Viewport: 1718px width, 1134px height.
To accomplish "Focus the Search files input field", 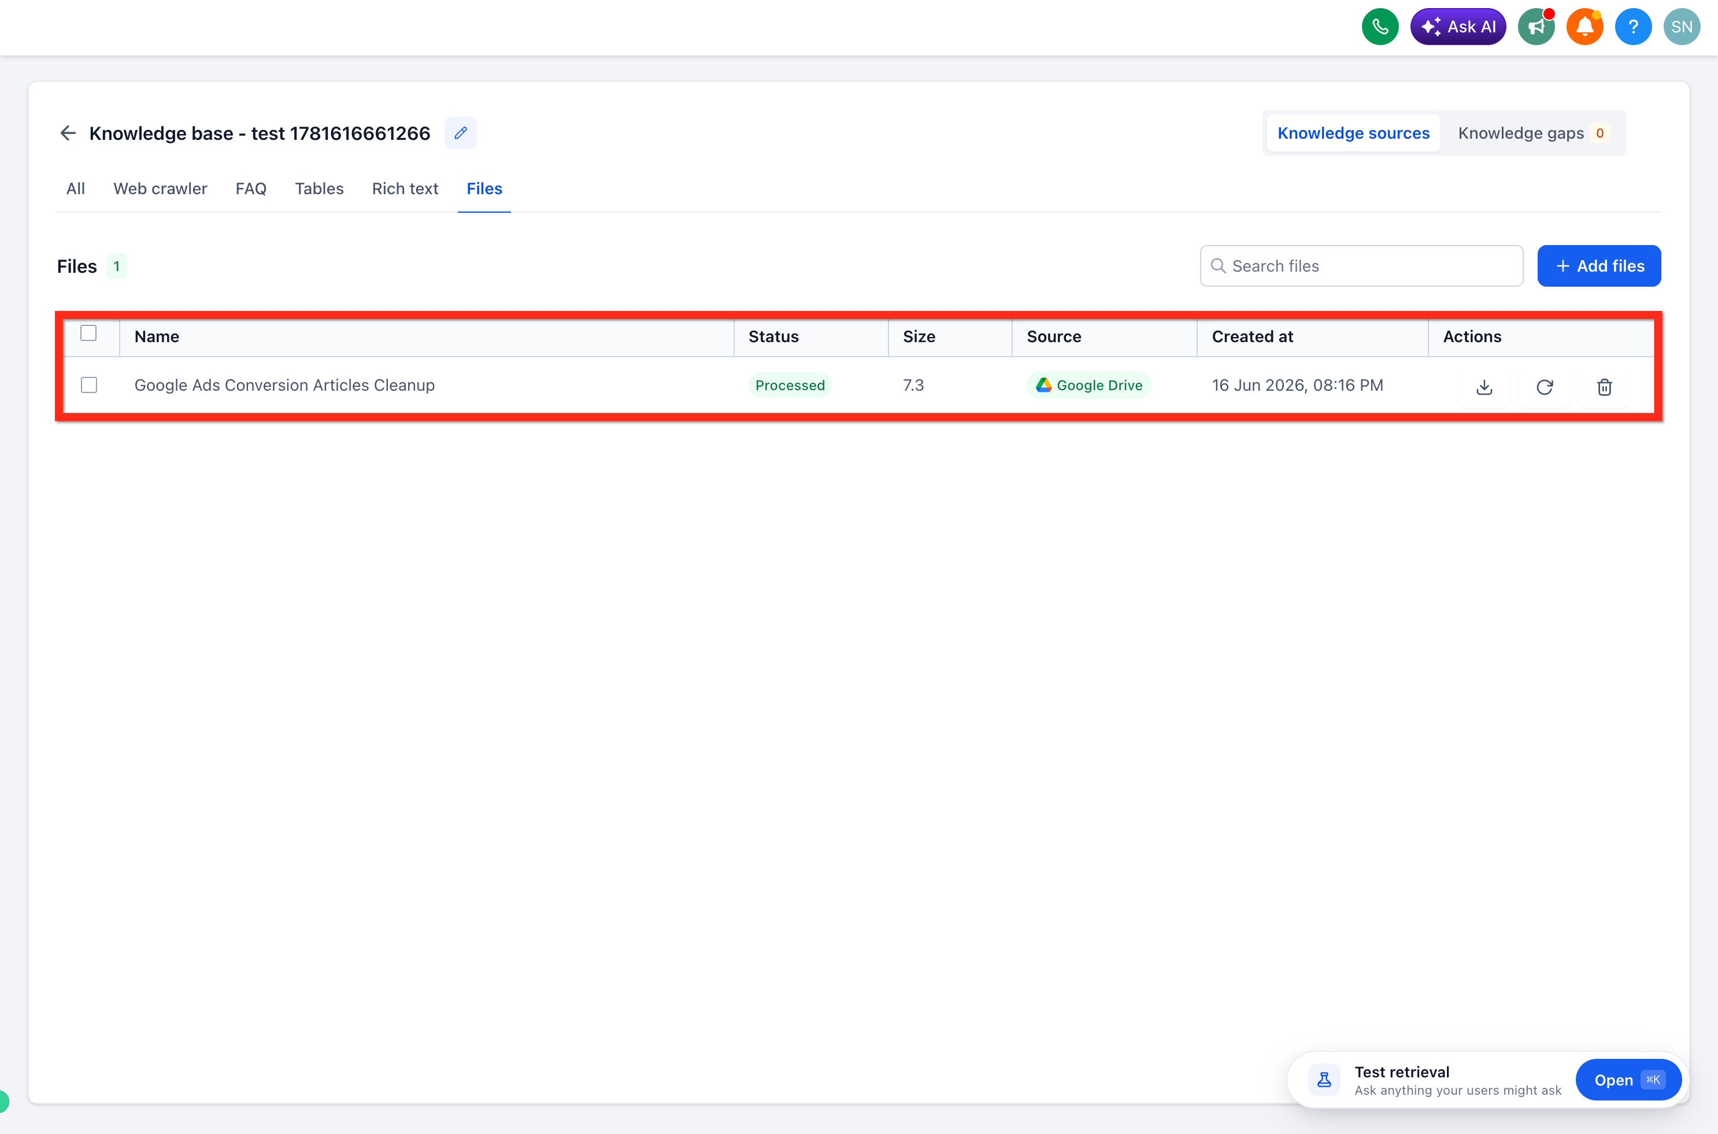I will 1361,266.
